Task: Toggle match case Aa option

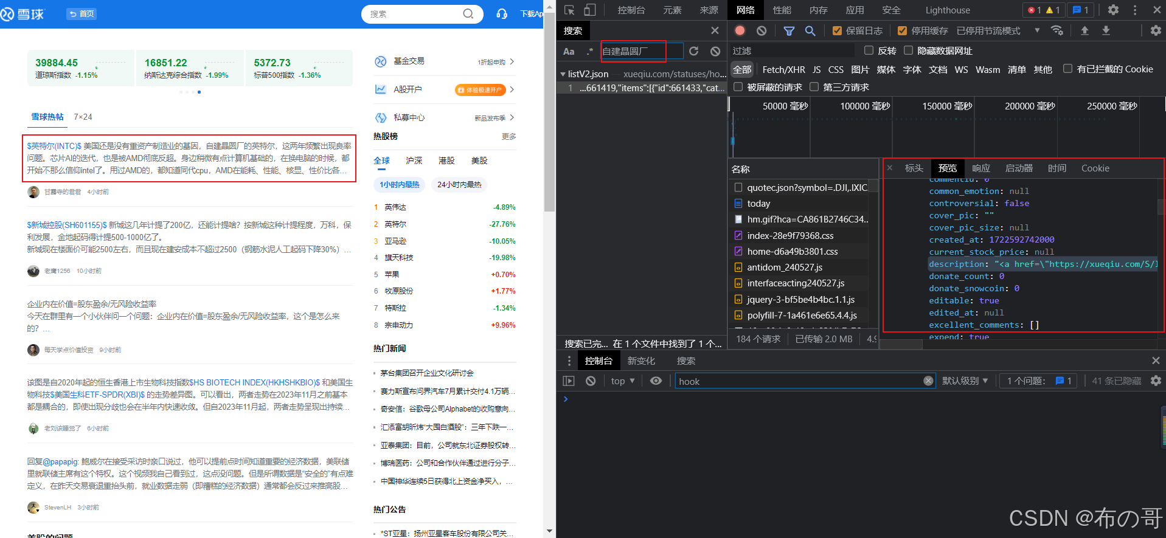Action: point(569,51)
